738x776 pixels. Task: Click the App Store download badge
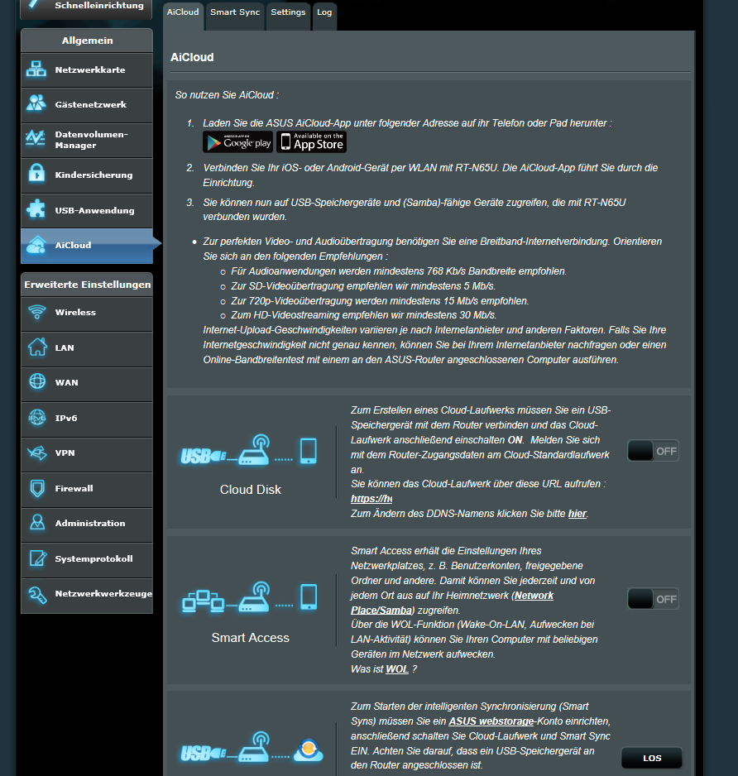click(311, 142)
